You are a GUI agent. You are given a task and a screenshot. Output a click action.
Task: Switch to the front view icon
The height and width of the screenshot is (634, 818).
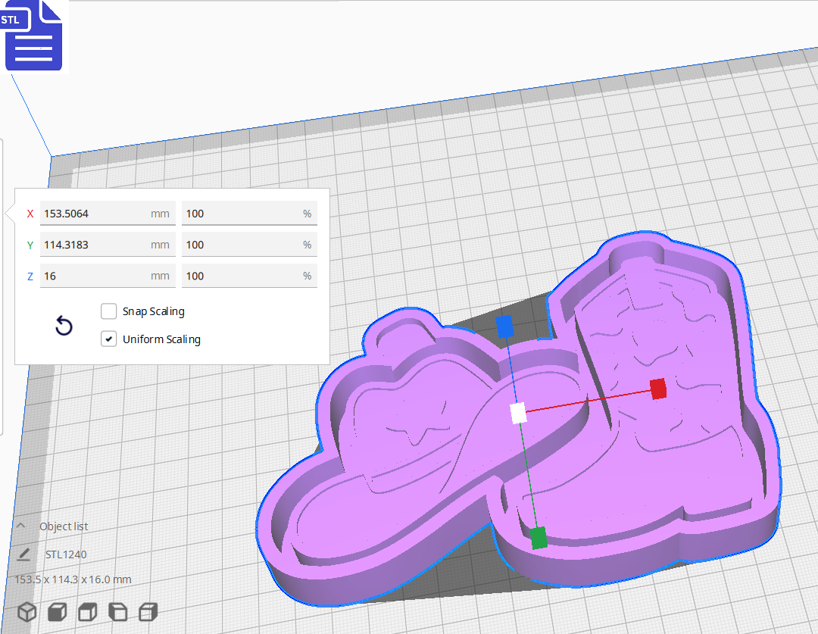pos(57,611)
